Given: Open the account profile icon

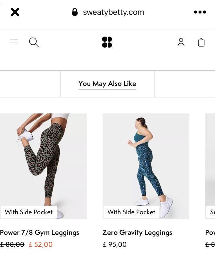Looking at the screenshot, I should point(181,42).
